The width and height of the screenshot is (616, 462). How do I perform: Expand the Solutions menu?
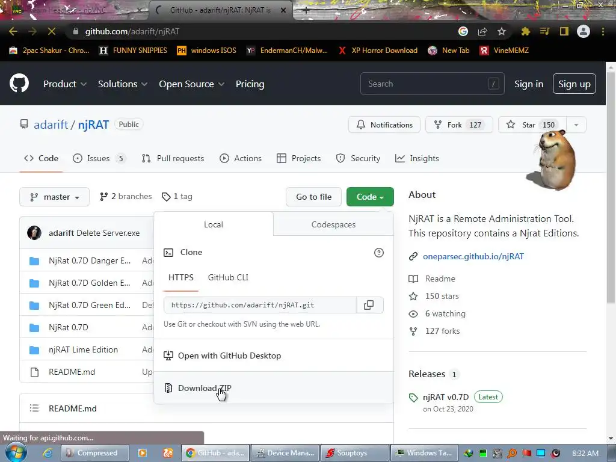[123, 84]
